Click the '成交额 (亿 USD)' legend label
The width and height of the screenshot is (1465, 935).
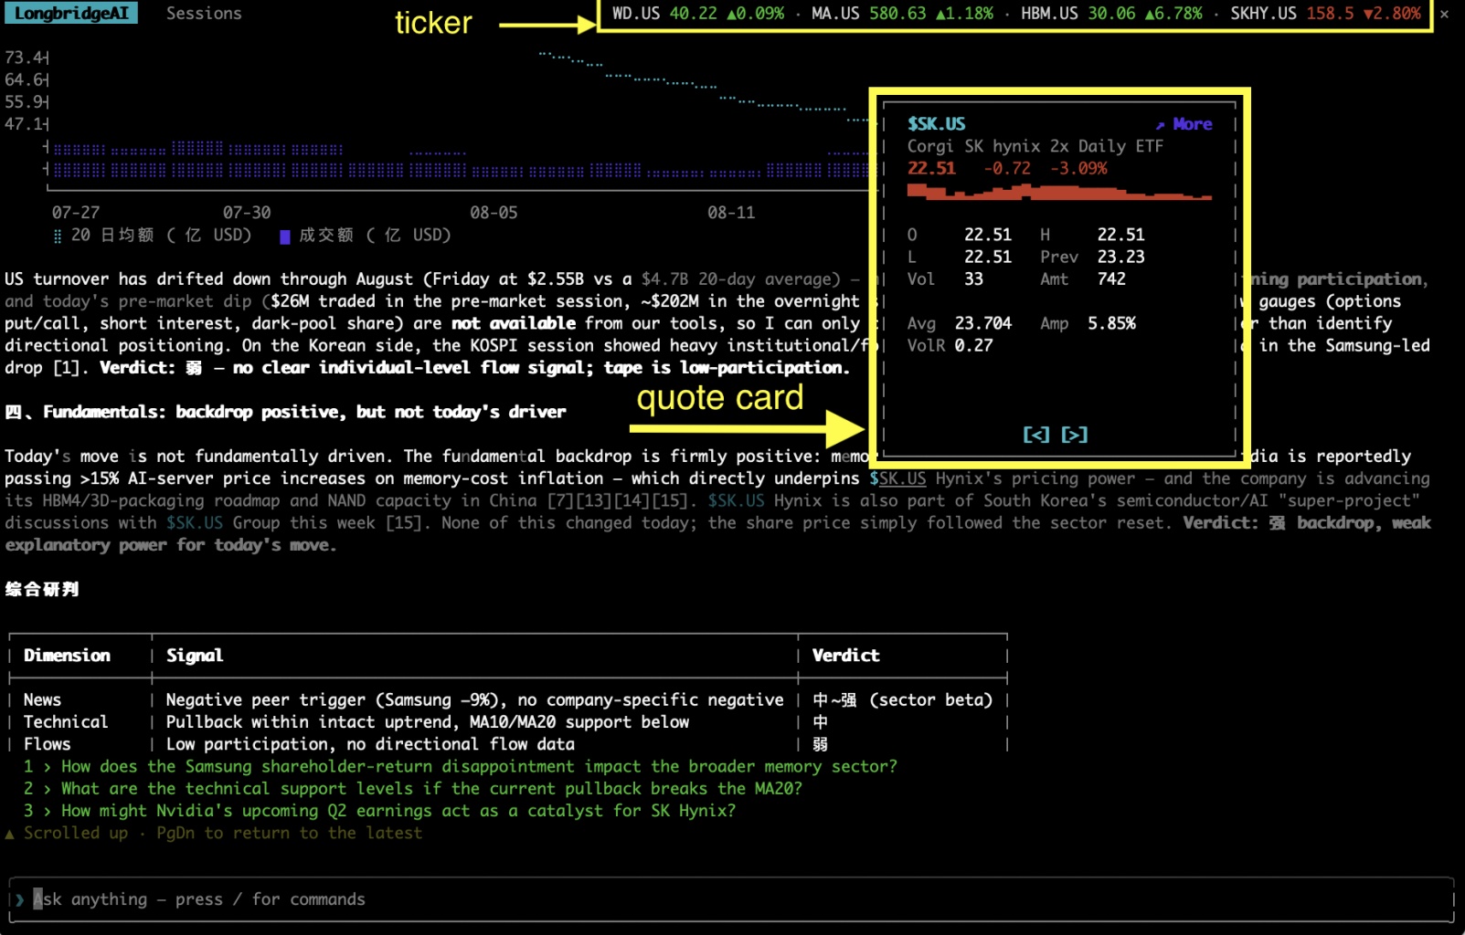[x=375, y=235]
